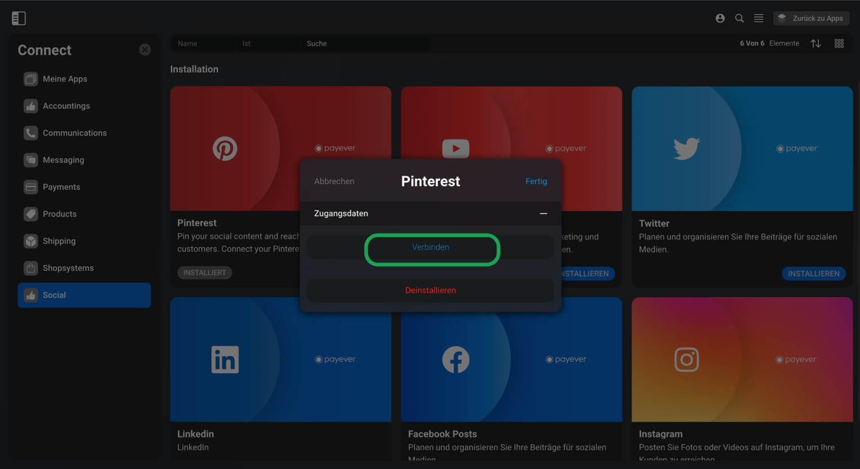Click the Linkedin blue banner
Screen dimensions: 860x469
click(x=281, y=360)
